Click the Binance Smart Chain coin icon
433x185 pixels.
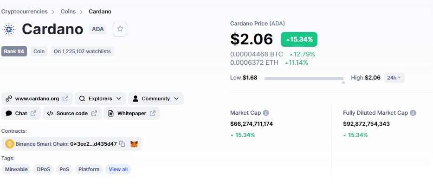click(x=9, y=144)
